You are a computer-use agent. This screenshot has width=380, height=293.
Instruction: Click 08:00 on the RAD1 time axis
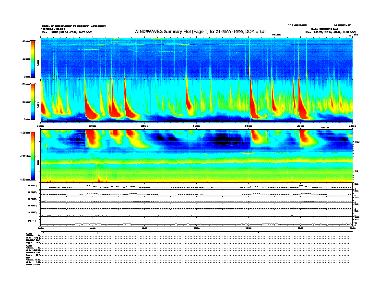[x=144, y=126]
